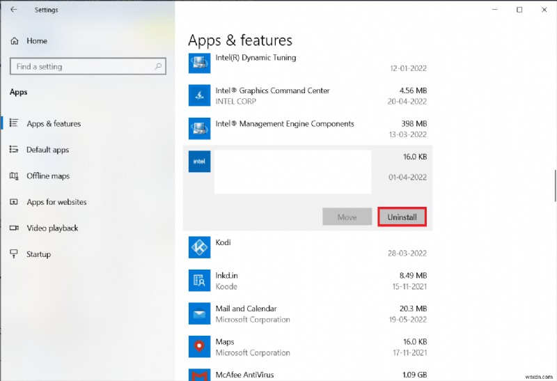Click the Video playback camera icon

point(14,228)
